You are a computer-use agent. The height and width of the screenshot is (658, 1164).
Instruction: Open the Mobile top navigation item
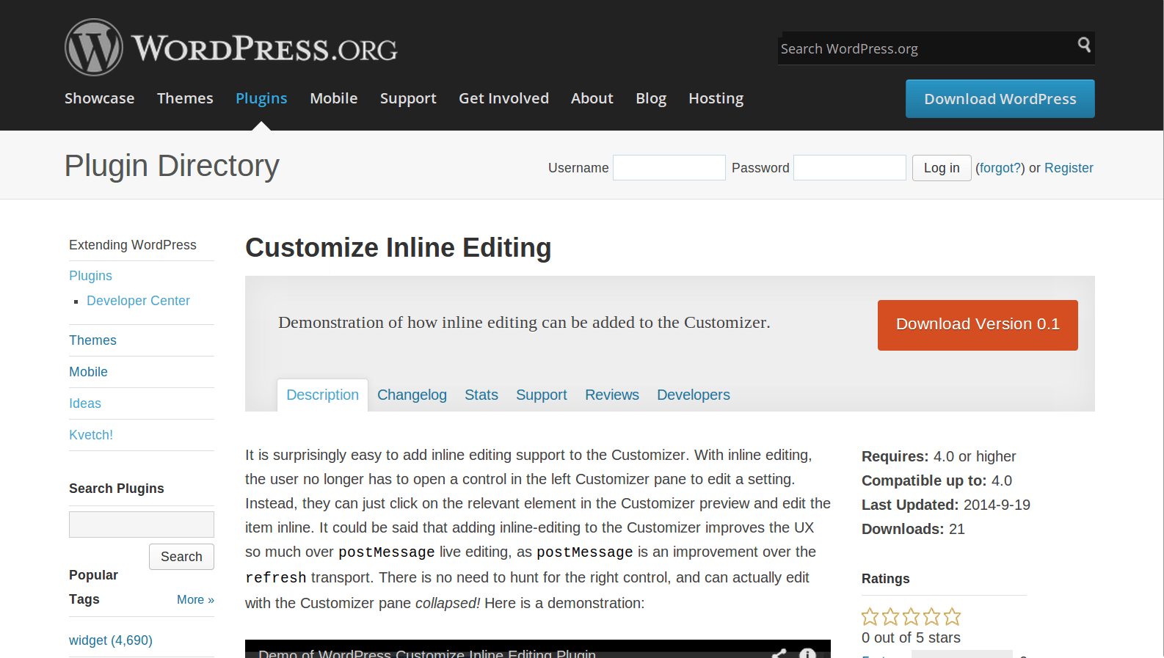[334, 98]
